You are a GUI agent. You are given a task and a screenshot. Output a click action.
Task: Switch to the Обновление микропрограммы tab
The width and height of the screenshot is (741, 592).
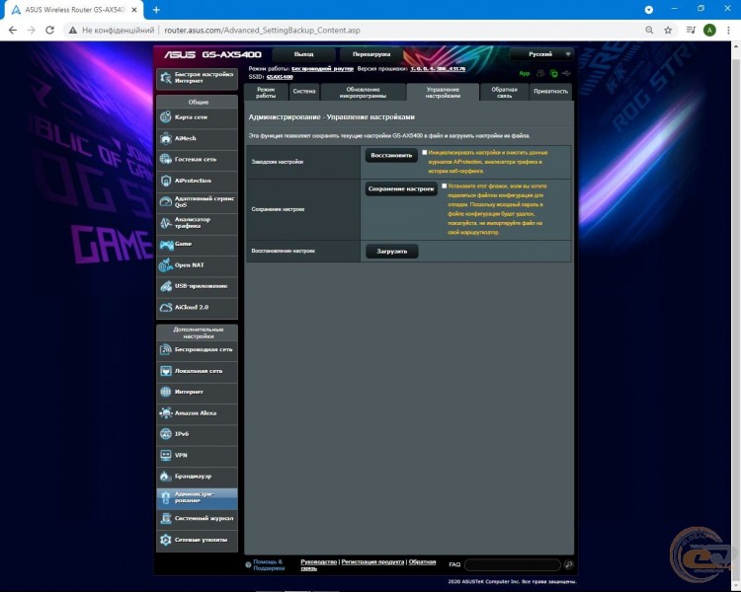(x=363, y=92)
